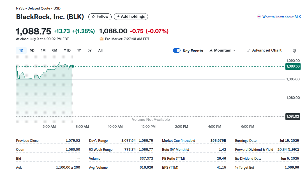This screenshot has height=174, width=307.
Task: Click the star icon in Follow button
Action: [93, 17]
